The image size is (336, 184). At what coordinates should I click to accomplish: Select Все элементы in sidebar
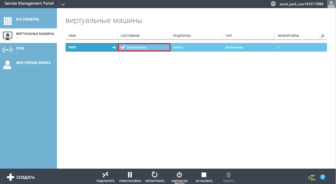(28, 20)
